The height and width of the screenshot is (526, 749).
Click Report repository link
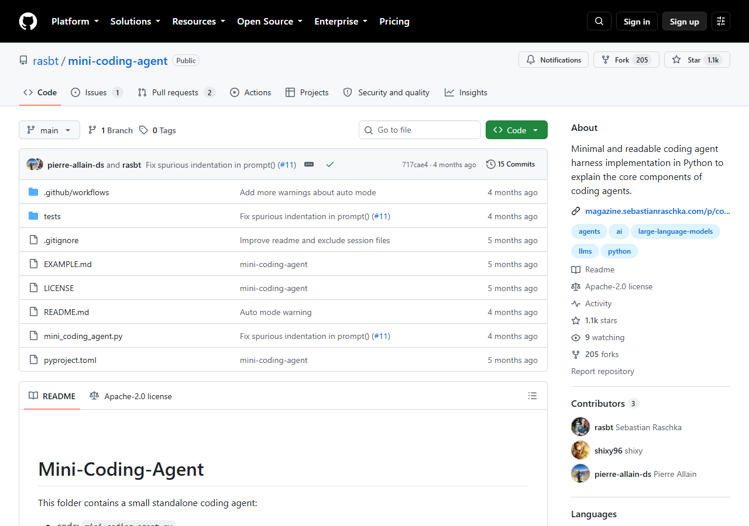[603, 371]
